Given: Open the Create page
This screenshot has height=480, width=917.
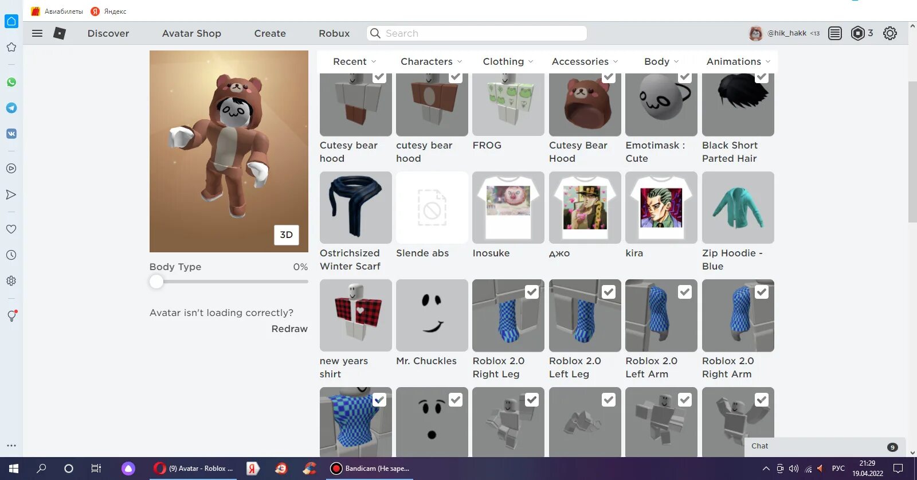Looking at the screenshot, I should tap(270, 33).
